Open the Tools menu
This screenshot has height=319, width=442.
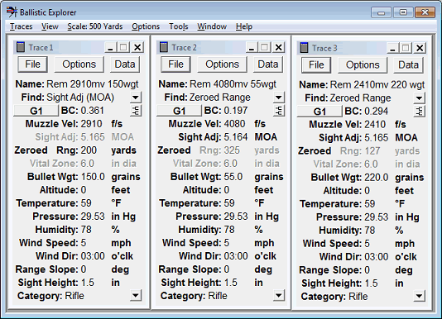(179, 26)
